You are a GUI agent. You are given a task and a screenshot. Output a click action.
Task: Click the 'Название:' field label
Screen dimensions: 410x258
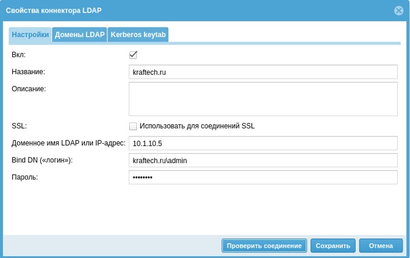(29, 72)
